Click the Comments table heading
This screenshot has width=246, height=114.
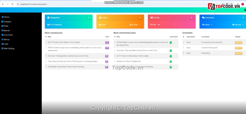click(x=187, y=33)
